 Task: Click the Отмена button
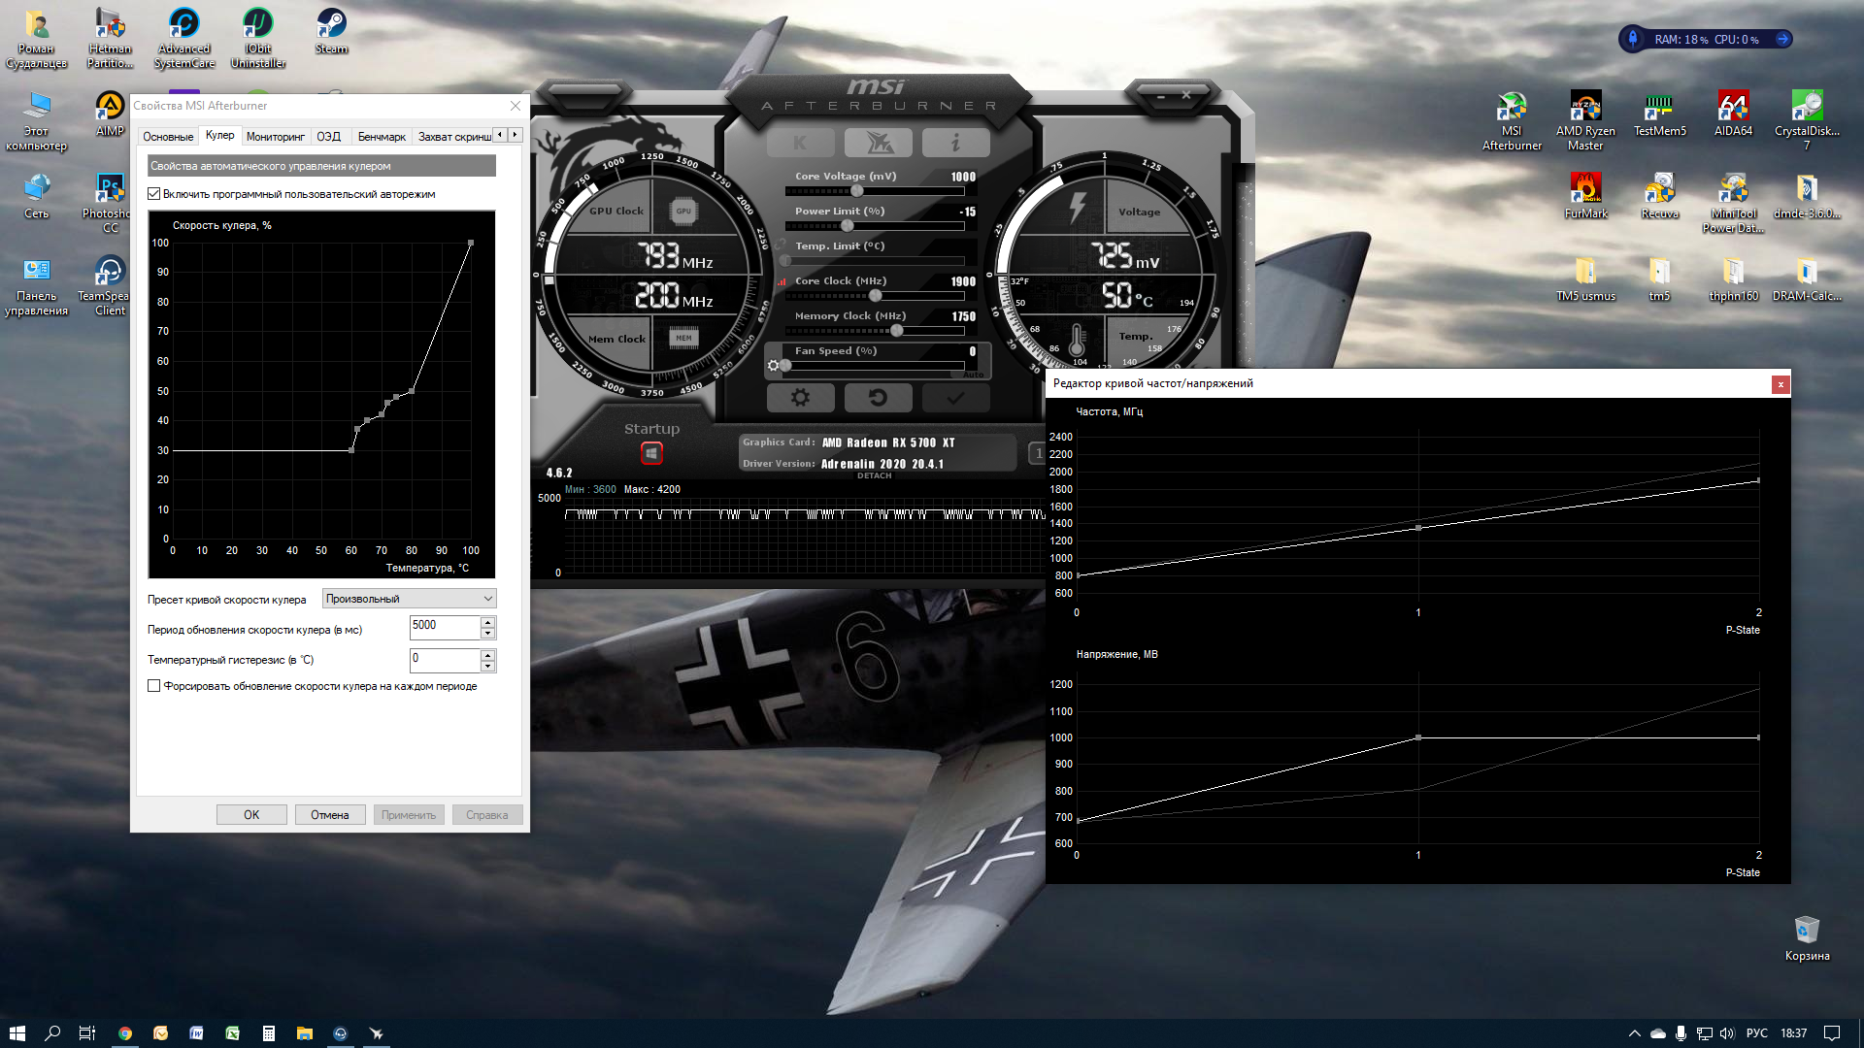tap(329, 815)
